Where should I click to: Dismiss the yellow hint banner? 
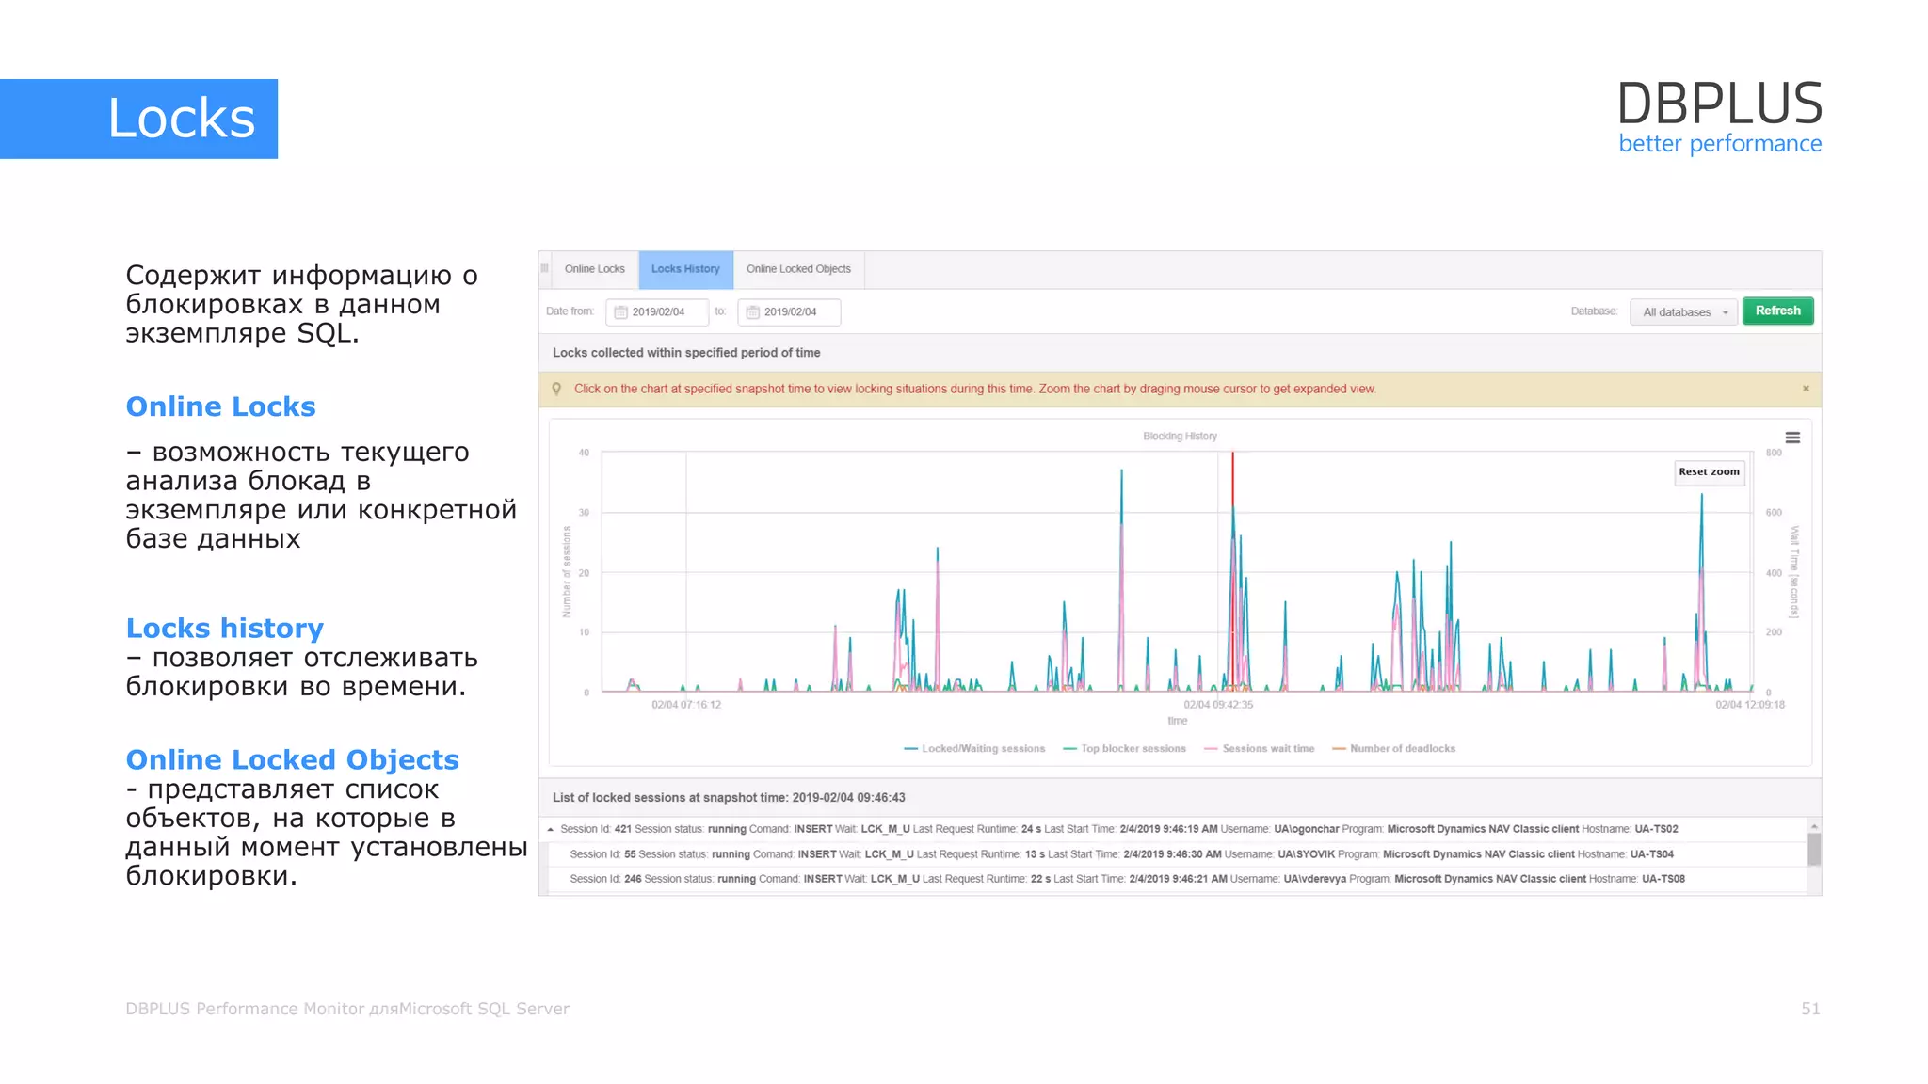[x=1806, y=389]
